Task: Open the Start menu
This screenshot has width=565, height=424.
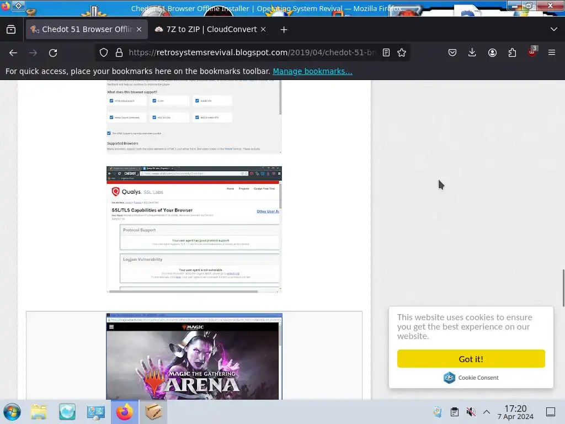Action: 12,412
